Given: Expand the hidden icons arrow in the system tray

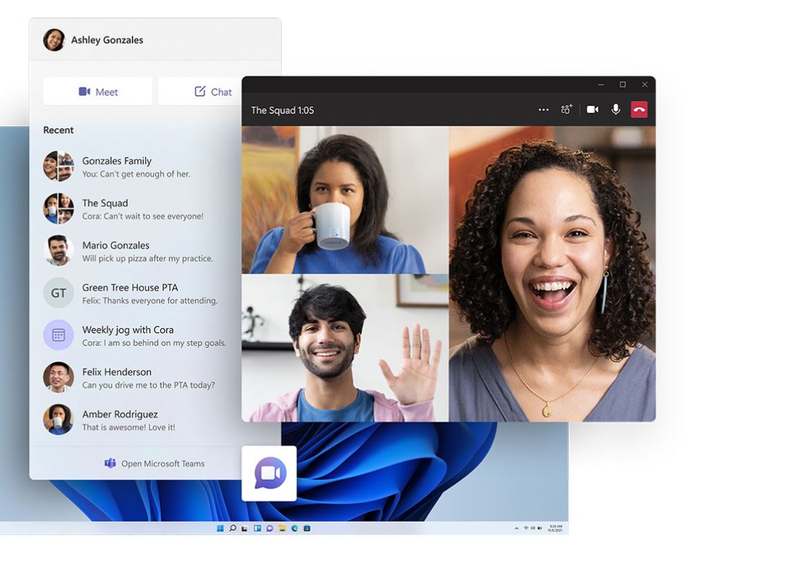Looking at the screenshot, I should (517, 527).
